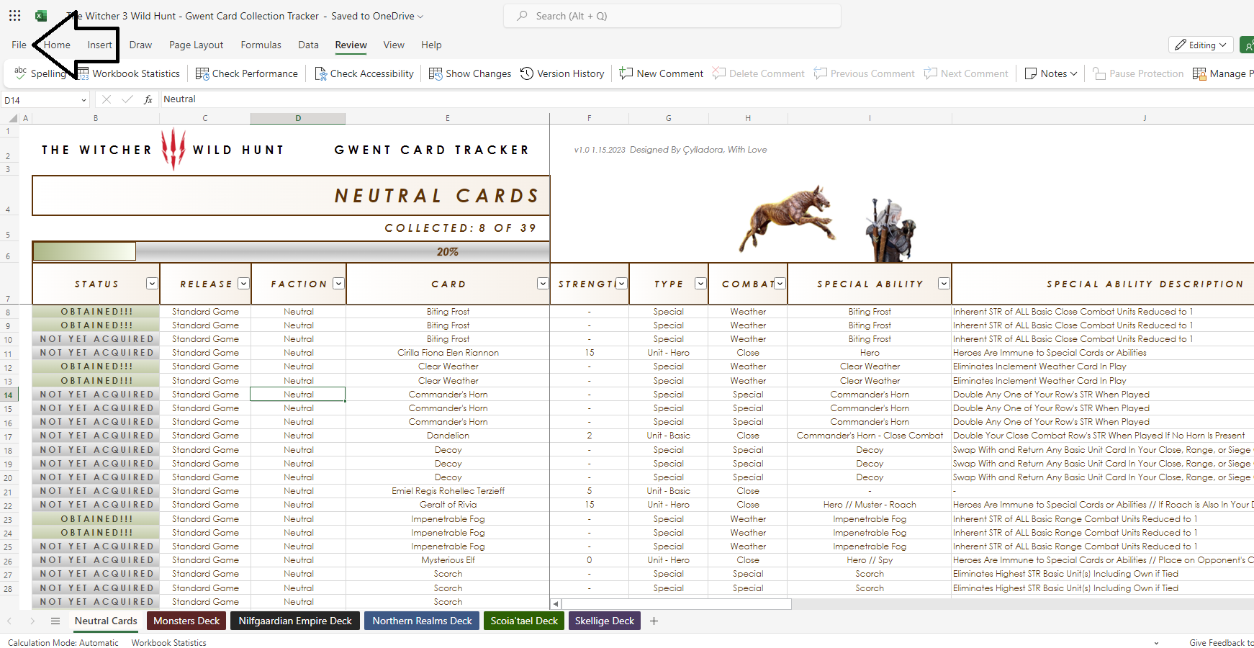
Task: Open the Scoia'tael Deck sheet
Action: point(524,621)
